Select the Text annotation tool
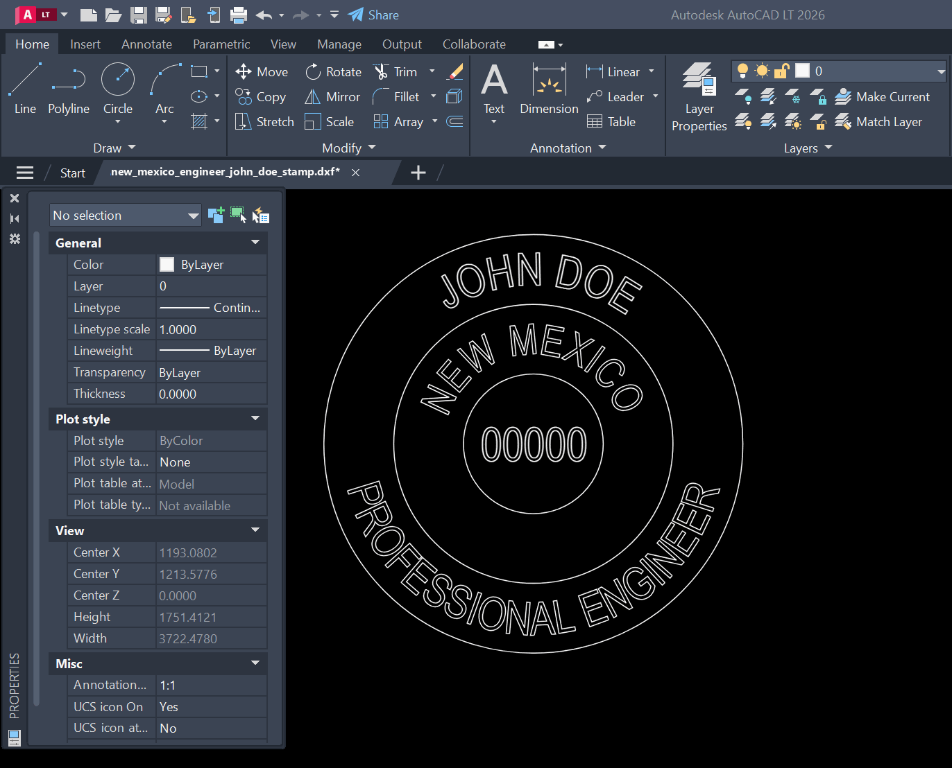The height and width of the screenshot is (768, 952). click(494, 89)
